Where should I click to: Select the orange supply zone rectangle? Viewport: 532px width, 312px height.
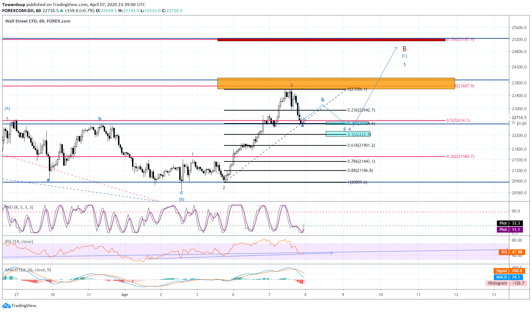click(x=336, y=83)
